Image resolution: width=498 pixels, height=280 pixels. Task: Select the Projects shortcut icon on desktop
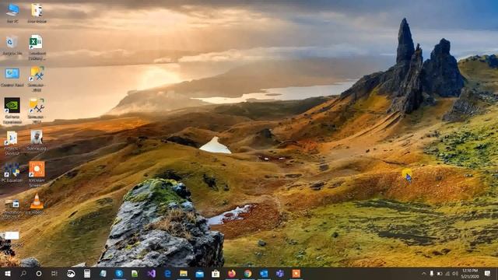pos(12,142)
